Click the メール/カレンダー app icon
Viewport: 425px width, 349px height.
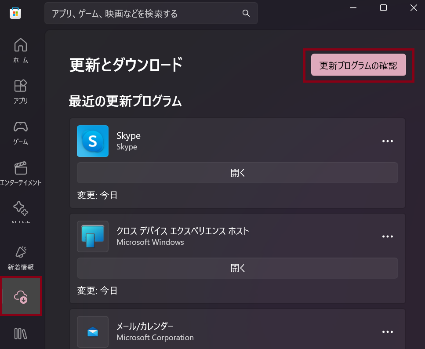93,332
